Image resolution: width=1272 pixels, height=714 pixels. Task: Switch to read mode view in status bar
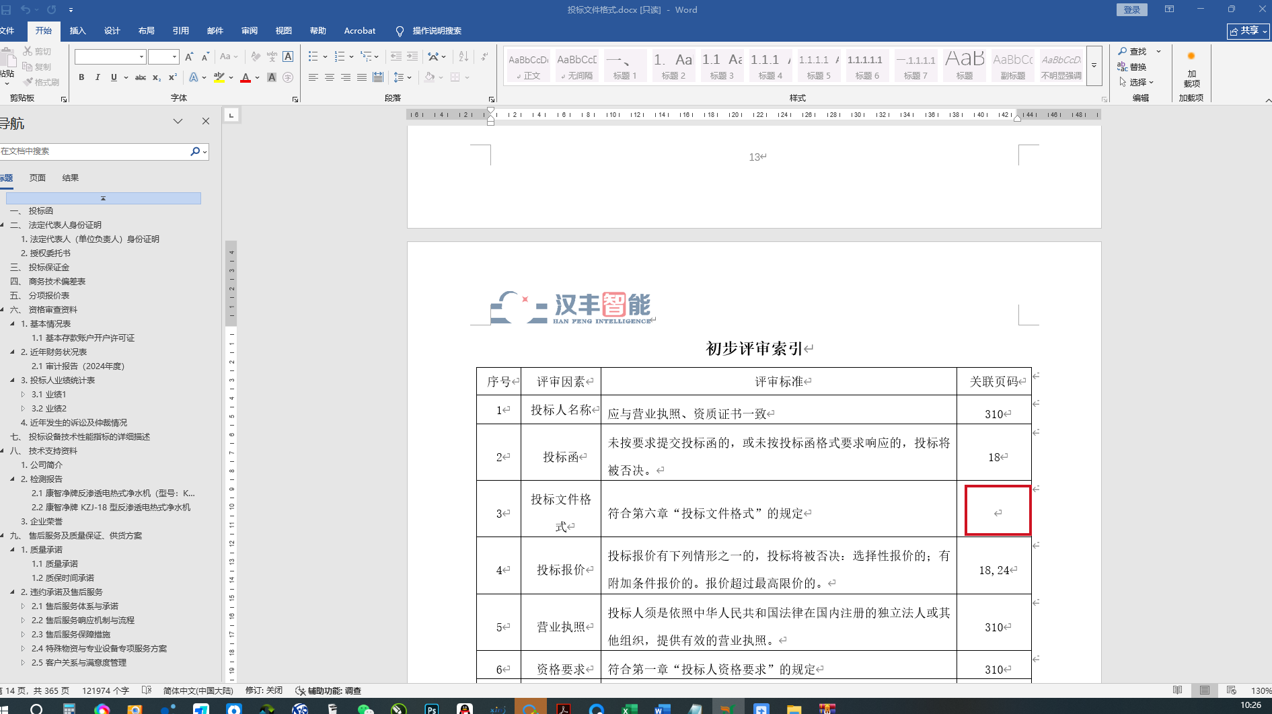[x=1177, y=690]
